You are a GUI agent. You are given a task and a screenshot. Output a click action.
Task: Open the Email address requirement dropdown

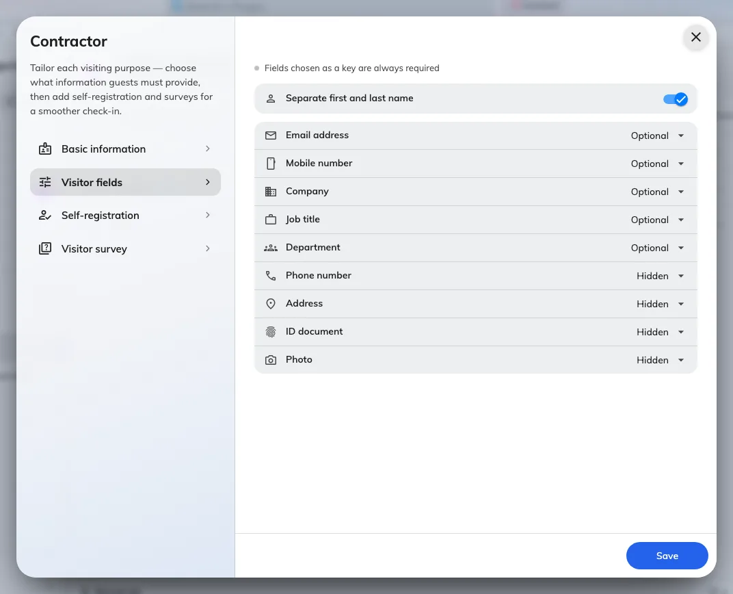click(x=658, y=135)
